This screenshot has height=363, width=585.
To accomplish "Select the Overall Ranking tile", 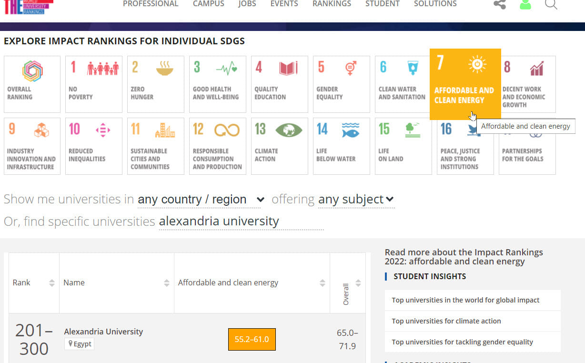I will pyautogui.click(x=31, y=84).
